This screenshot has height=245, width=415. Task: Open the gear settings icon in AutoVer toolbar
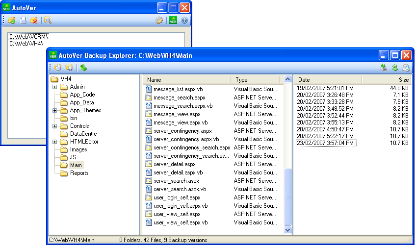pos(159,21)
